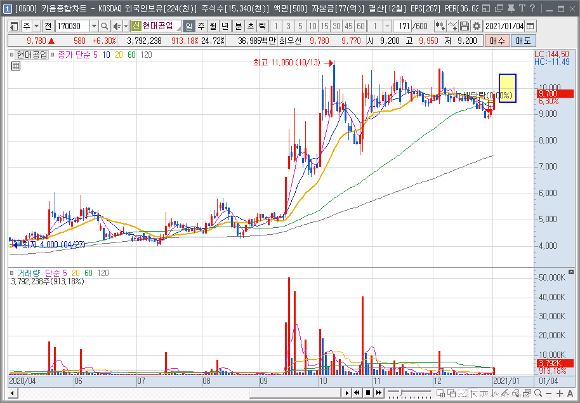Click the duplicate window icon in title bar

499,8
